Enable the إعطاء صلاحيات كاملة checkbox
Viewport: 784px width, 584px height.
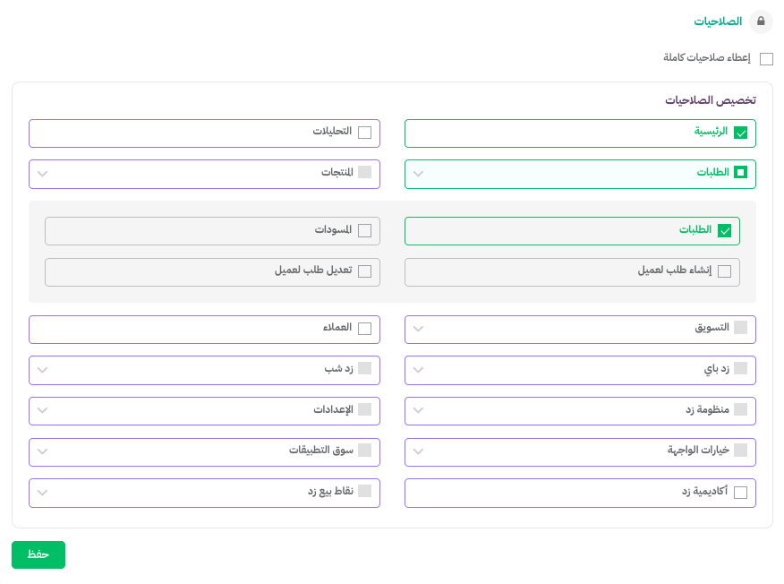(x=766, y=59)
